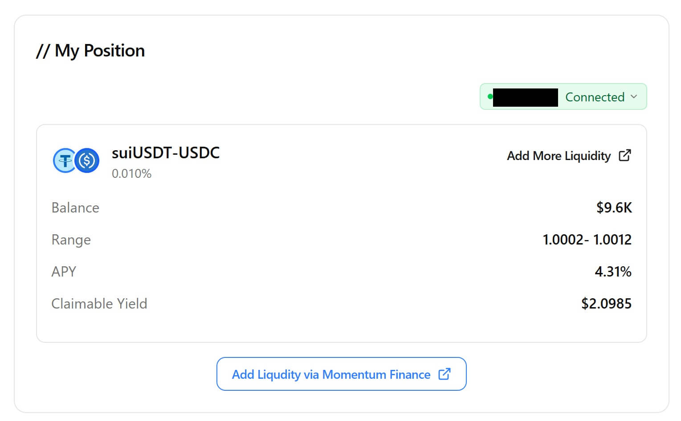The image size is (681, 421).
Task: Click the USDC token icon
Action: (87, 160)
